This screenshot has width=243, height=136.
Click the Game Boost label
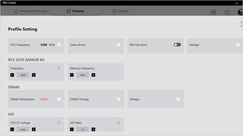(78, 45)
